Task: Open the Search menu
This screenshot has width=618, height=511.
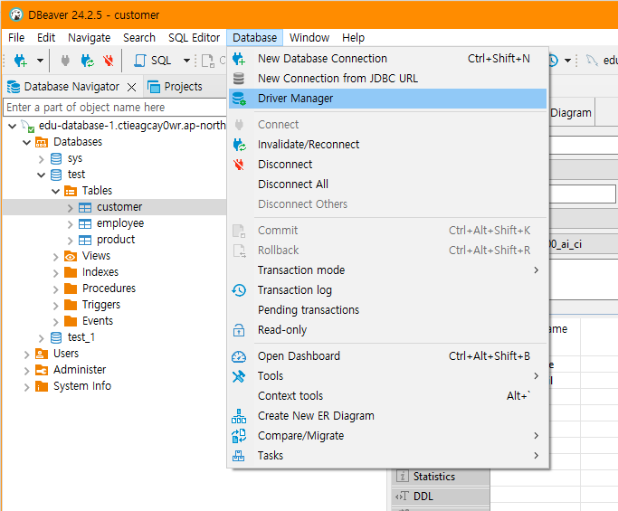Action: [x=139, y=38]
